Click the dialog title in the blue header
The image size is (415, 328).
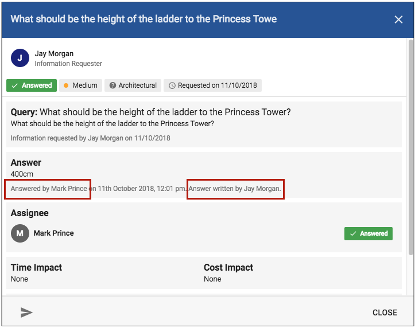pyautogui.click(x=143, y=19)
